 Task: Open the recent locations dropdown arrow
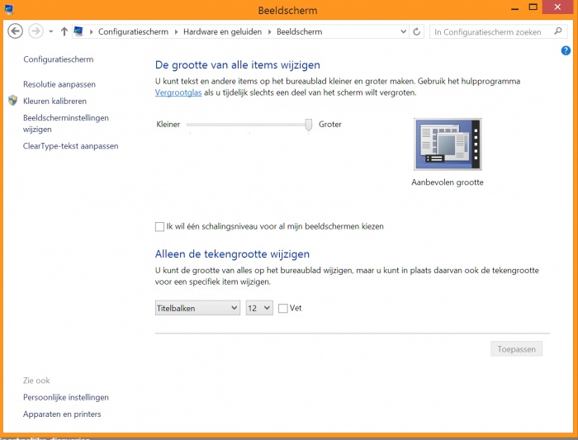51,31
